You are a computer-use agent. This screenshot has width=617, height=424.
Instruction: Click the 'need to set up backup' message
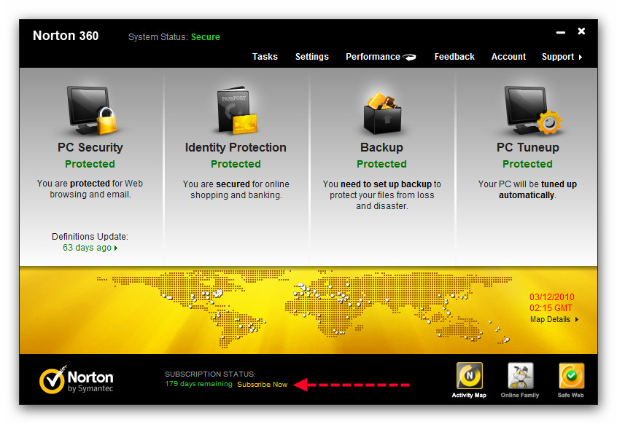tap(381, 195)
